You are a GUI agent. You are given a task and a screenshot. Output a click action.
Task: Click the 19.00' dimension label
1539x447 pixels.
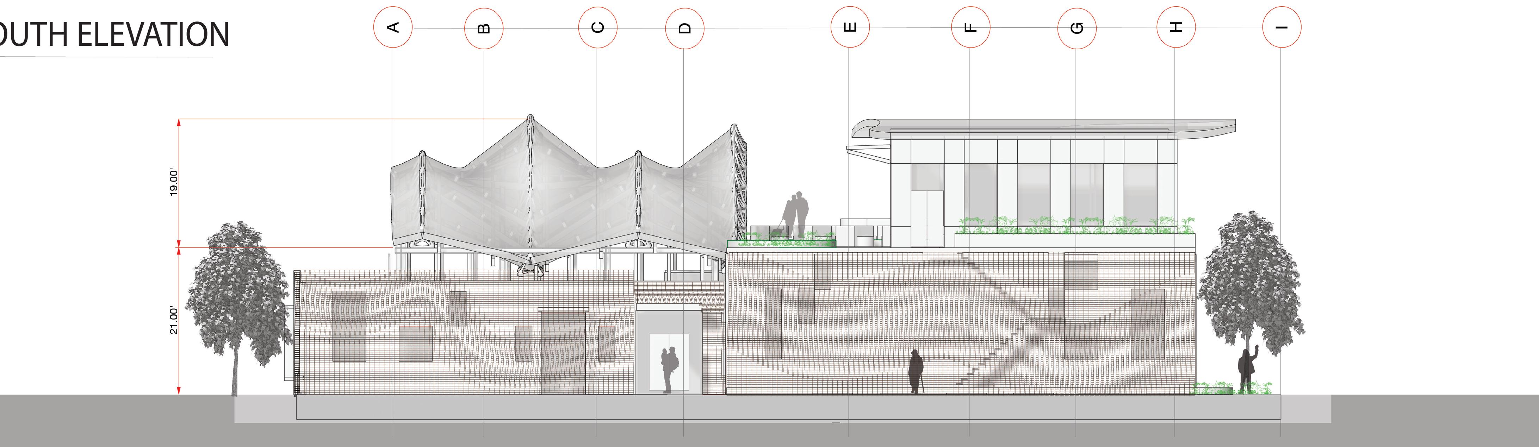click(173, 183)
